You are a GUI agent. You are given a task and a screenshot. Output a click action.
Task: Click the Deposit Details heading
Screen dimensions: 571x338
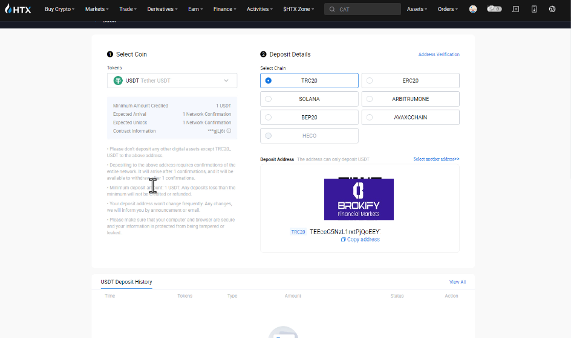pos(290,54)
